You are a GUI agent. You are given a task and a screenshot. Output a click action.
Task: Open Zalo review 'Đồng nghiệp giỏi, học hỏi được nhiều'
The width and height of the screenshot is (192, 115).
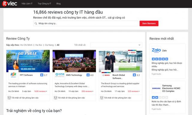point(167,65)
